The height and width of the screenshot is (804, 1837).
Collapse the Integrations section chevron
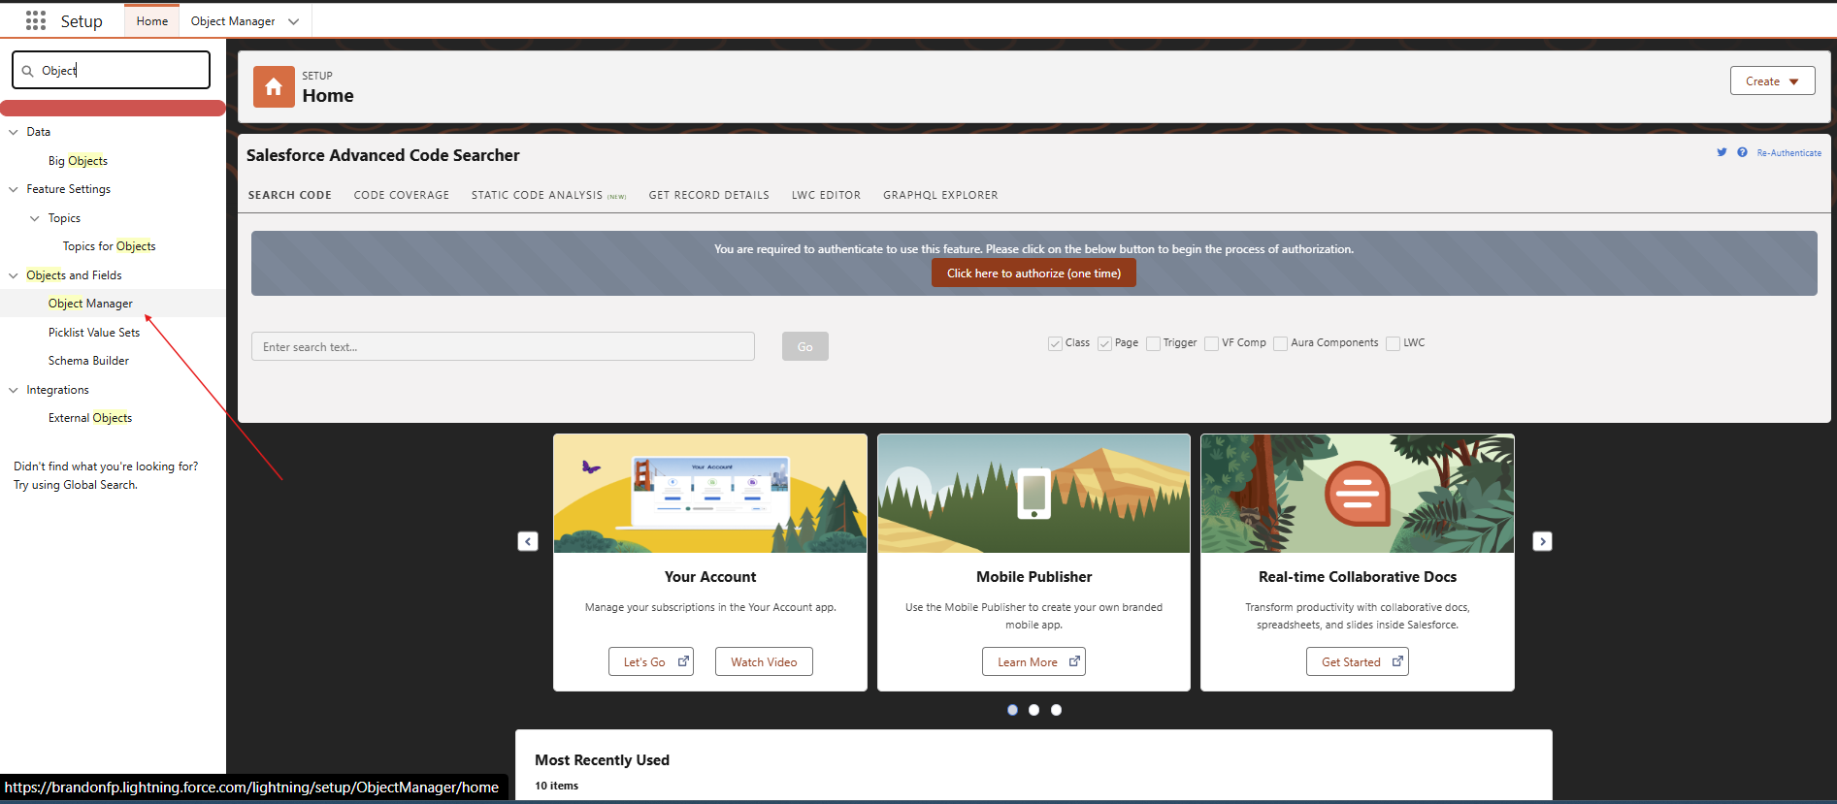coord(14,390)
